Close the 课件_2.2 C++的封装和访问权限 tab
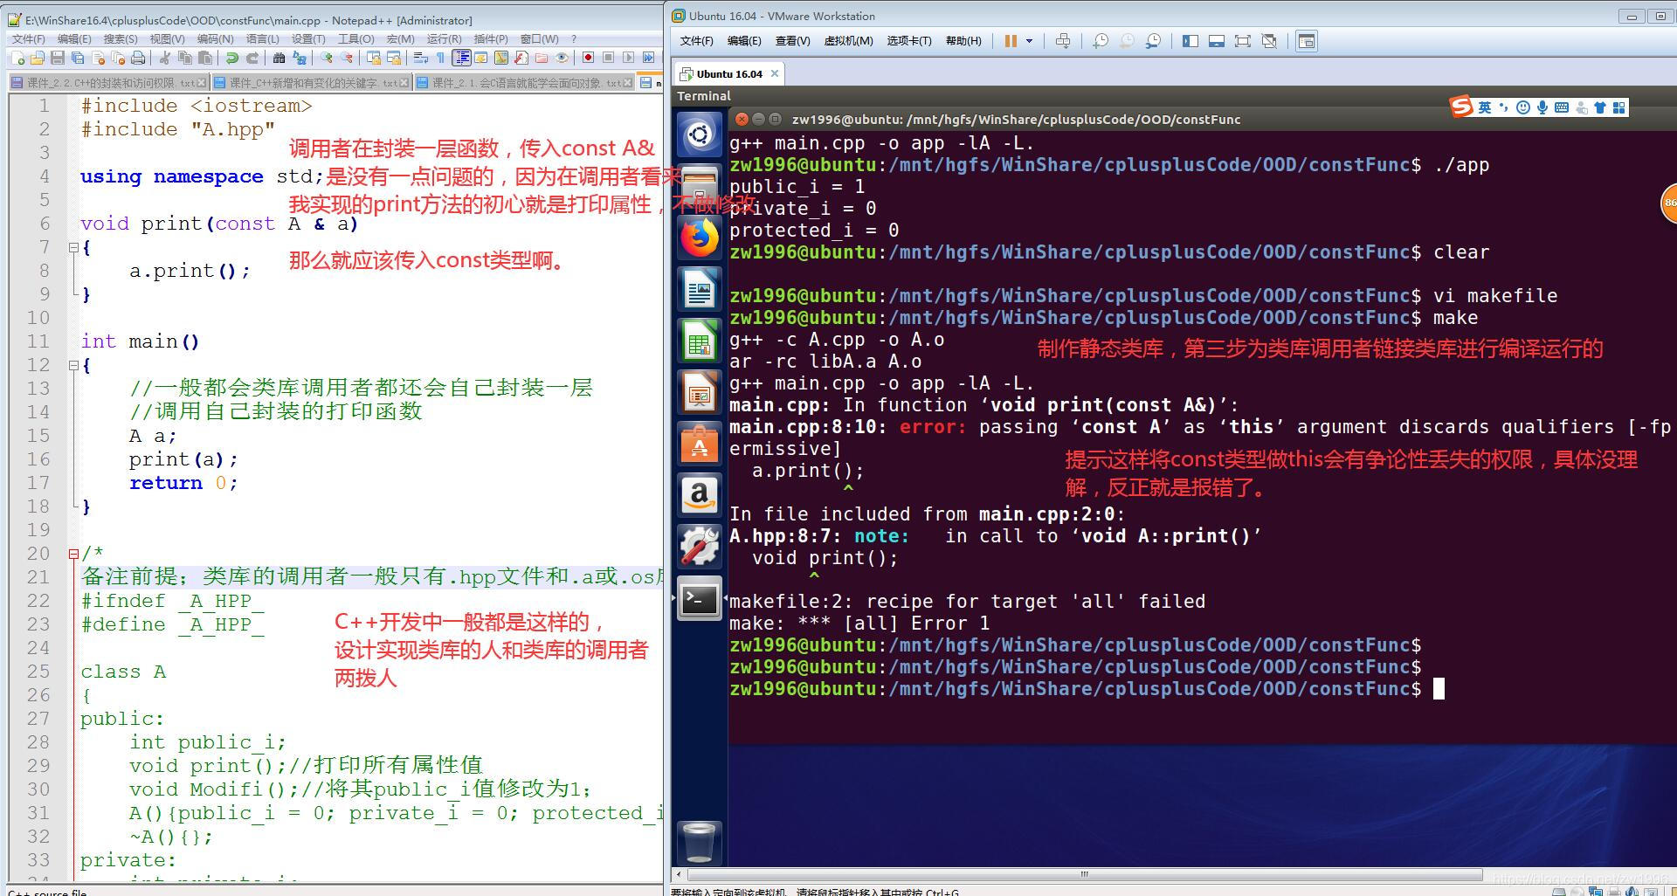 pos(202,82)
